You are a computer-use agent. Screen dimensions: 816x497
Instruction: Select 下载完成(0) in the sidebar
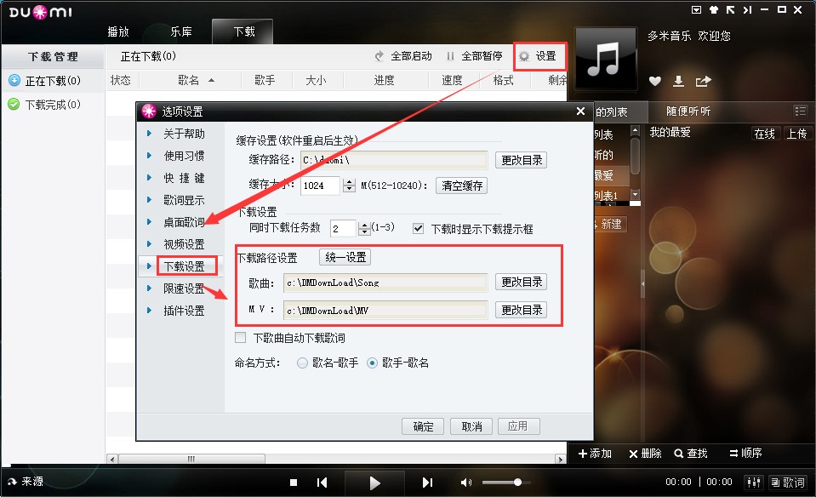click(x=52, y=105)
